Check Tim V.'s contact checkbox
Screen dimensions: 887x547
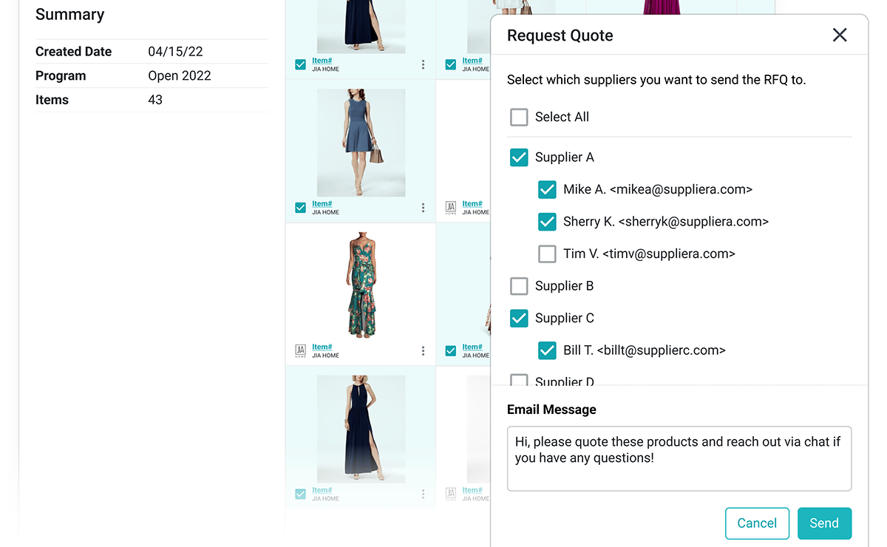[547, 254]
